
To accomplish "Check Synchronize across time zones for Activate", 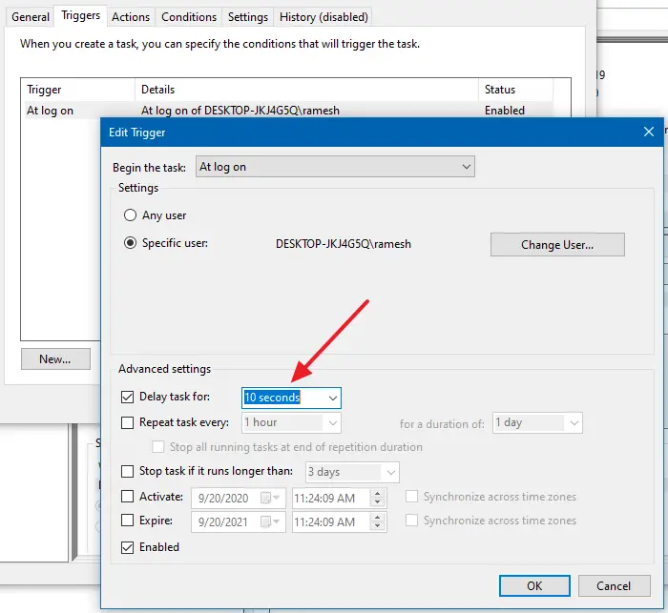I will pos(411,497).
